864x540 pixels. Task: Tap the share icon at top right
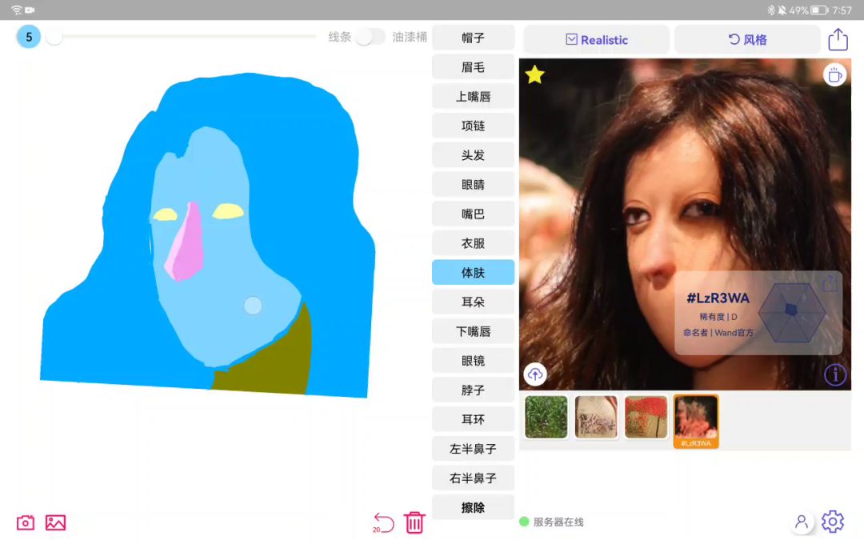pyautogui.click(x=837, y=39)
